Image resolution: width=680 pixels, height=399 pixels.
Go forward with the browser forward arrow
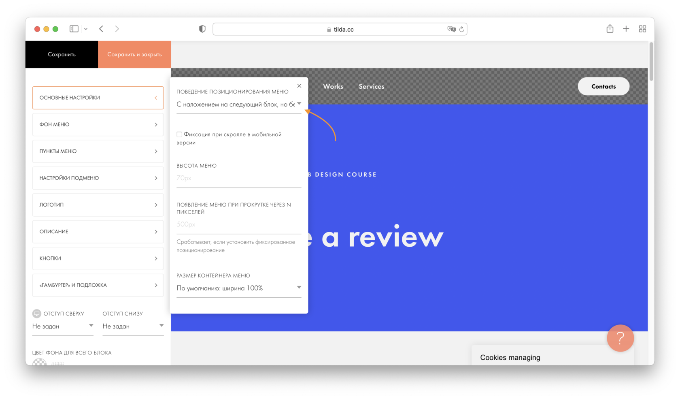117,29
